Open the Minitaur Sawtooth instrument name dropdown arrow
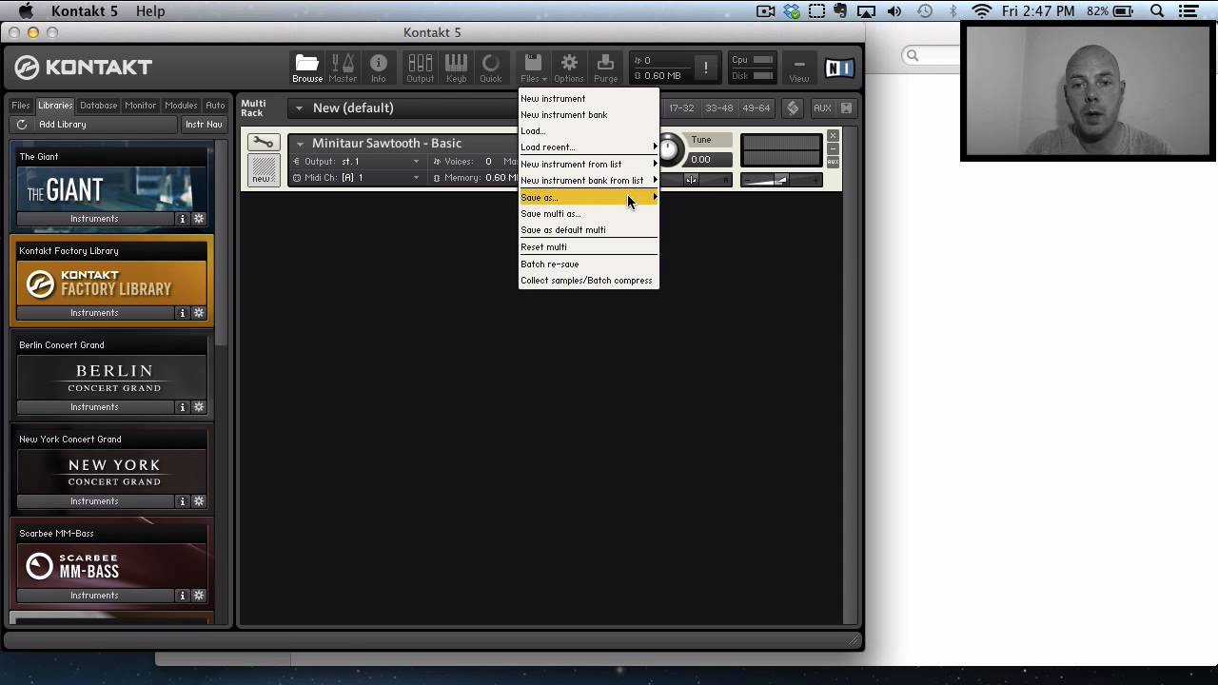Image resolution: width=1218 pixels, height=685 pixels. click(300, 144)
